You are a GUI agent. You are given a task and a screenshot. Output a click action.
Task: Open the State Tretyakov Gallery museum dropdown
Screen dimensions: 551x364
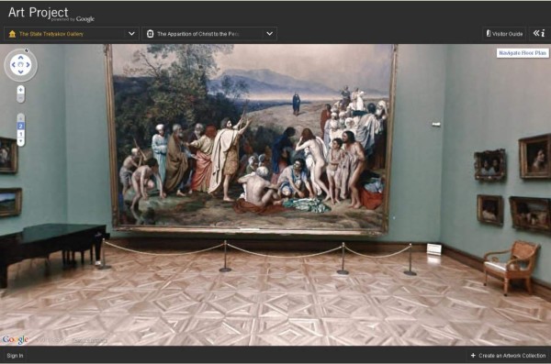(72, 34)
